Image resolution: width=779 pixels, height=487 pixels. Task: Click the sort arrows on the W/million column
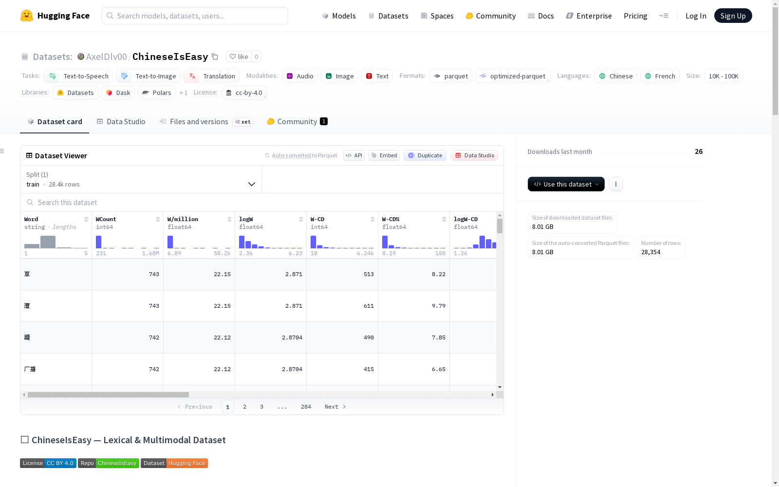(x=229, y=219)
